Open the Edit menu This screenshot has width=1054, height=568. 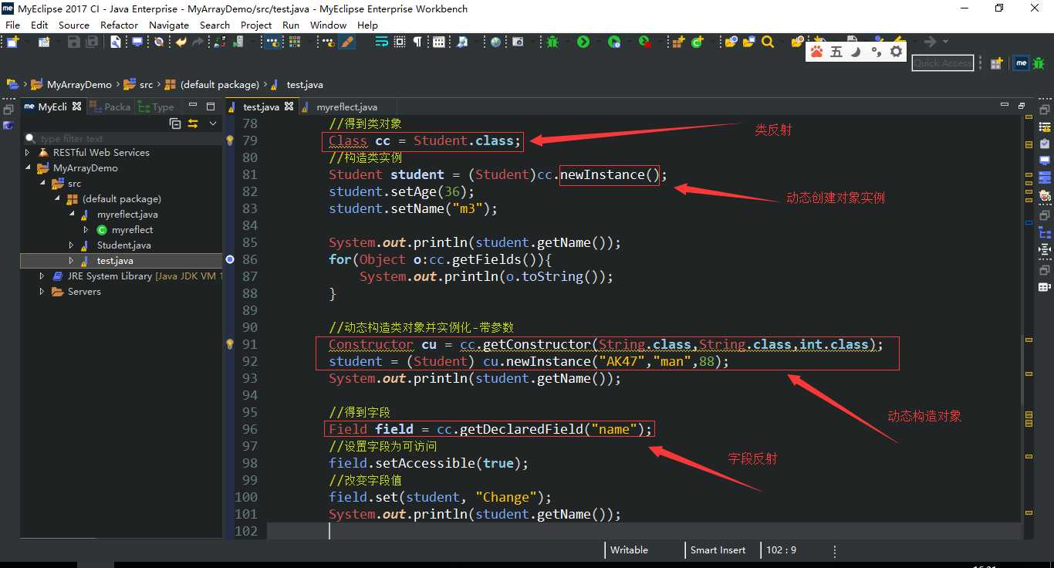tap(39, 25)
